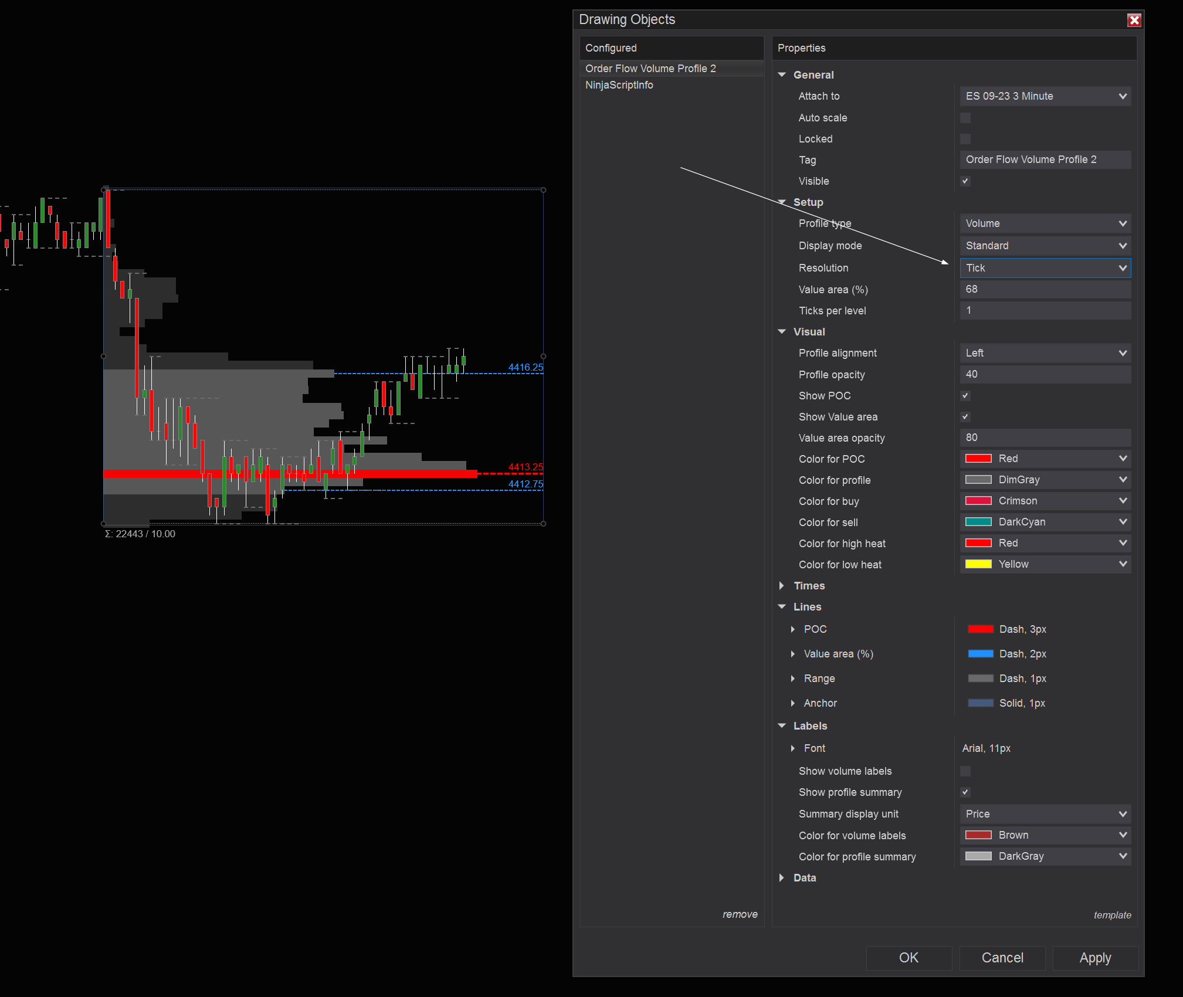Expand the Anchor line settings

(793, 703)
